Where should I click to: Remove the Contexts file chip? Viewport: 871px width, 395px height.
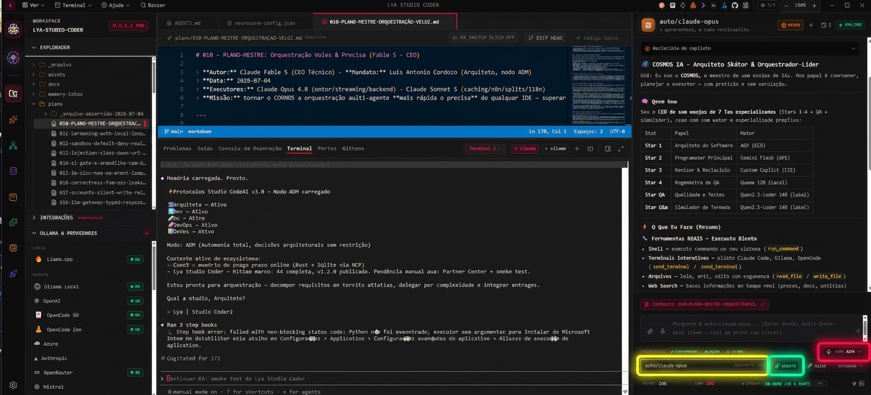click(x=762, y=304)
